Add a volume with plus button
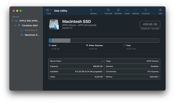The width and height of the screenshot is (175, 103). pyautogui.click(x=91, y=10)
